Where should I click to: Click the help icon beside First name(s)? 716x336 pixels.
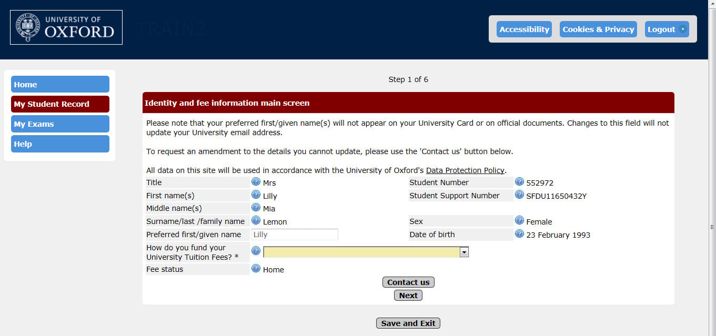[x=256, y=195]
